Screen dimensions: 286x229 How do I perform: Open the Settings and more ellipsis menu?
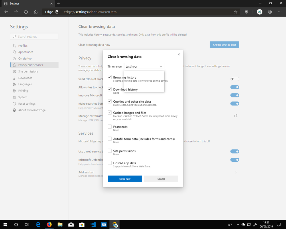point(280,12)
